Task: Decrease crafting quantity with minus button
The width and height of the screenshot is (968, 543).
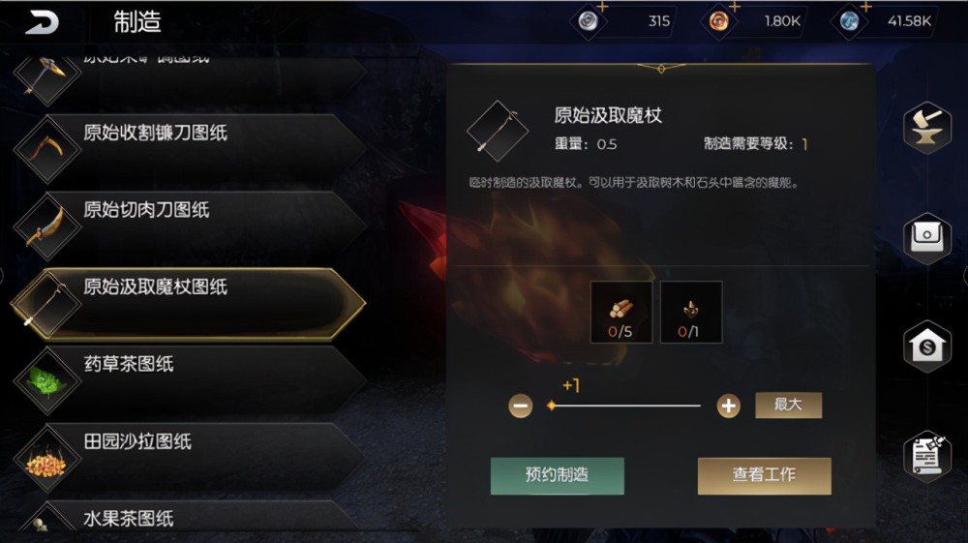Action: pos(521,406)
